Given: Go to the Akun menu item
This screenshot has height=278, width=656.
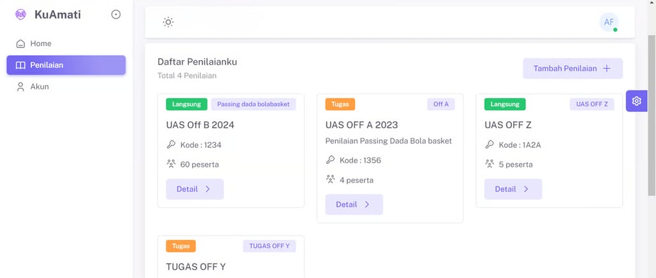Looking at the screenshot, I should [x=39, y=86].
